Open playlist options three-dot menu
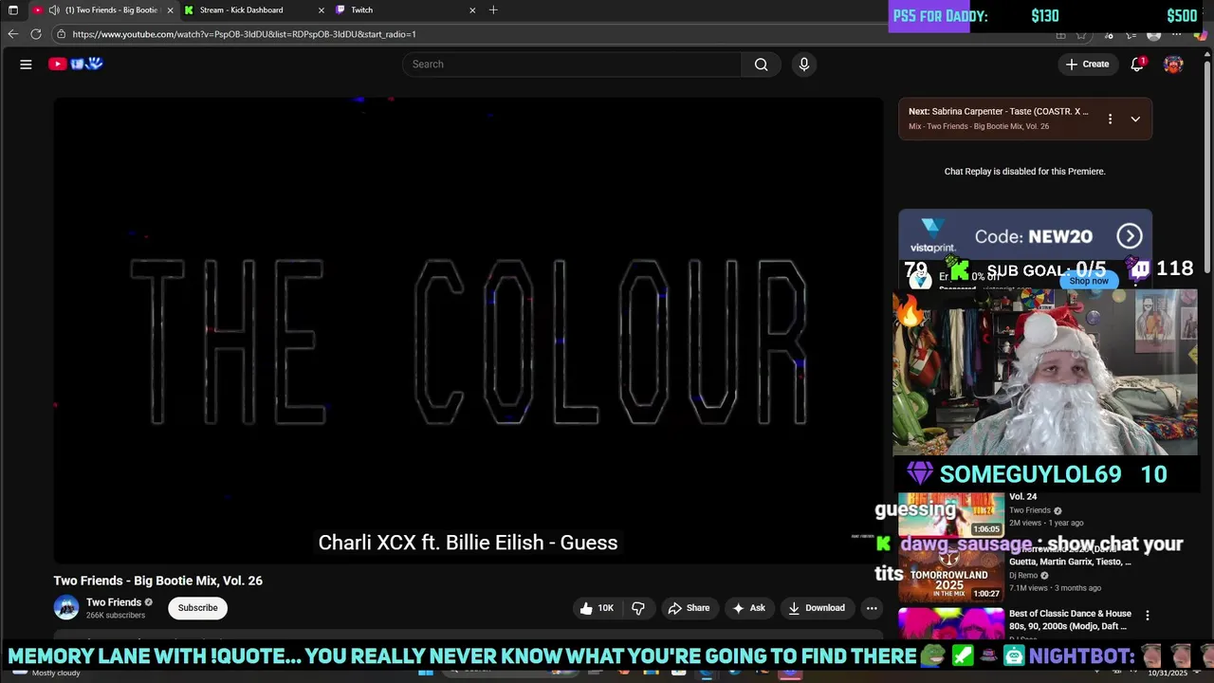The height and width of the screenshot is (683, 1214). (1110, 120)
